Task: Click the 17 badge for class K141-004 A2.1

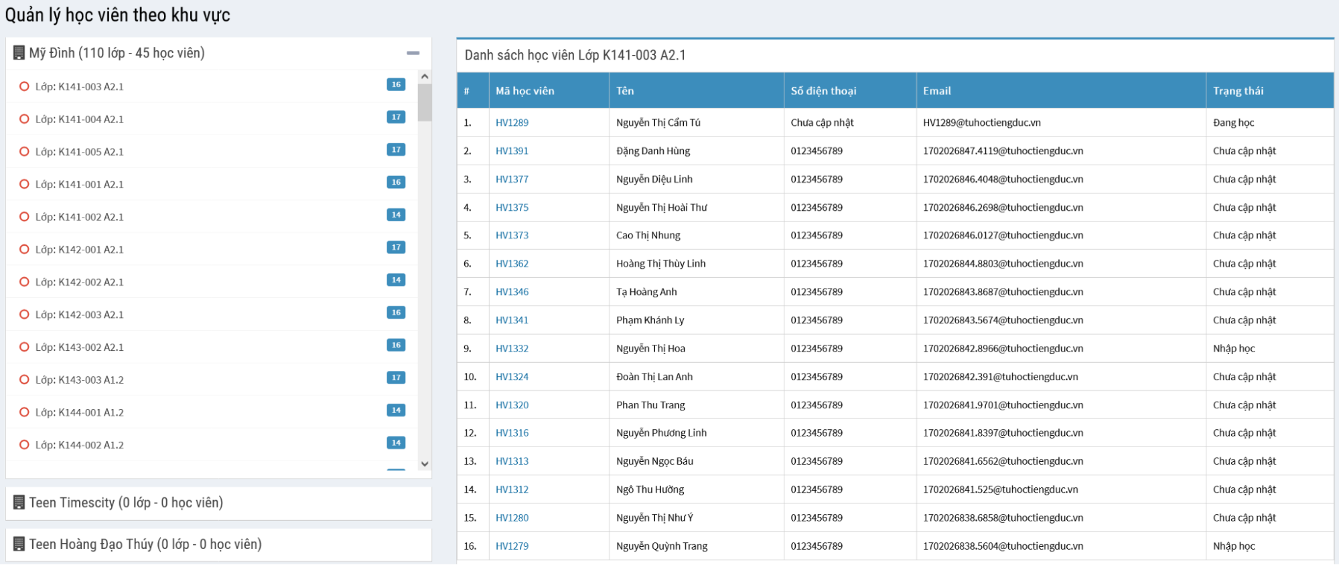Action: click(x=396, y=117)
